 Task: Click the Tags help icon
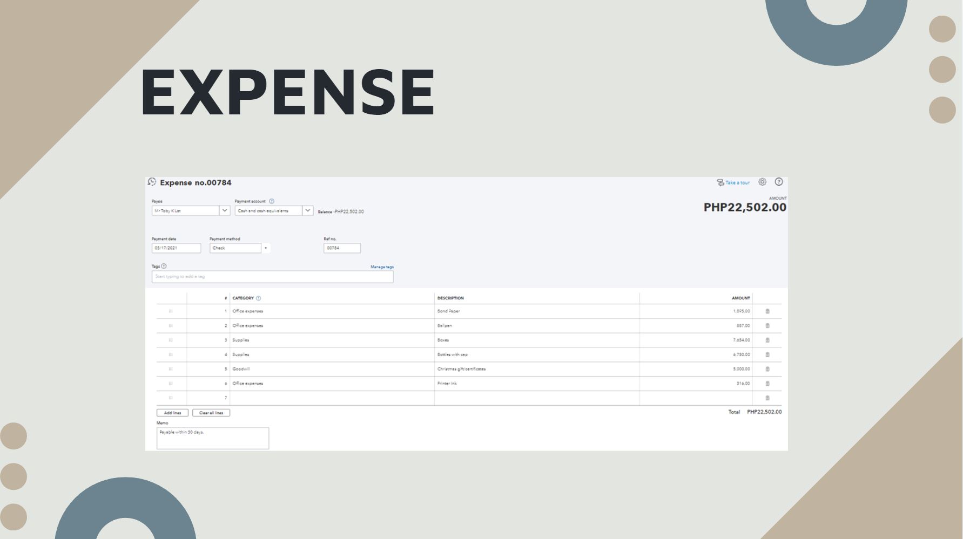[x=164, y=266]
